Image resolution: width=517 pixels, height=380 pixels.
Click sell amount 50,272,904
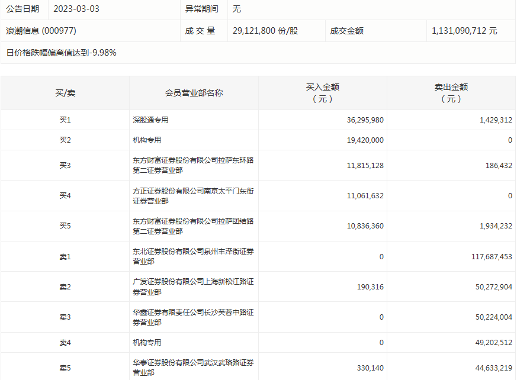493,287
